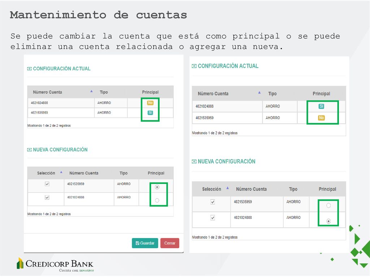Uncheck selection for 4021535959 in the left panel
Viewport: 370px width, 277px height.
click(47, 184)
